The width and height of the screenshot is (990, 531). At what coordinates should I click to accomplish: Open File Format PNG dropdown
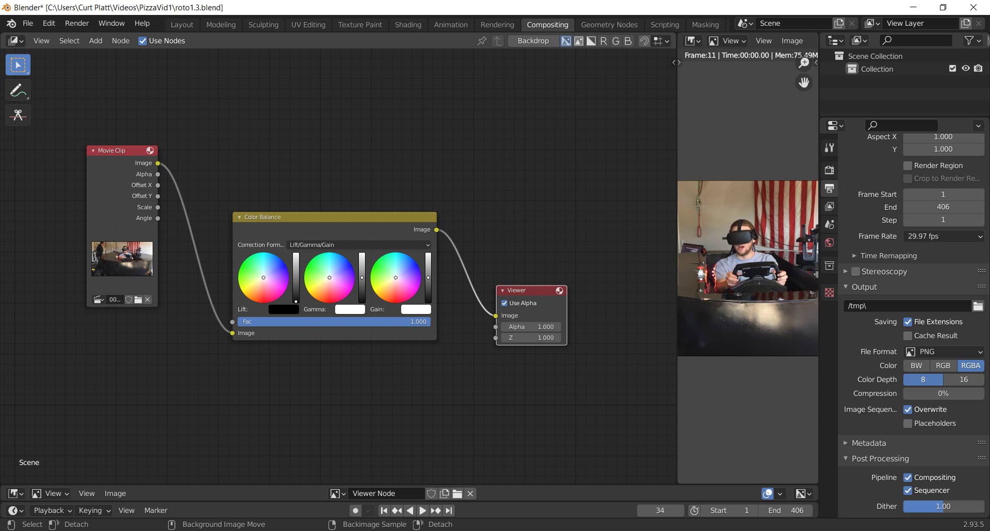(944, 352)
